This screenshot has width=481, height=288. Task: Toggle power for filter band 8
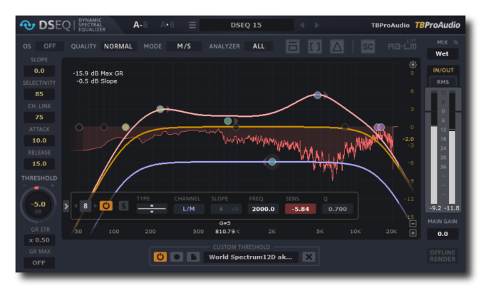(x=106, y=206)
